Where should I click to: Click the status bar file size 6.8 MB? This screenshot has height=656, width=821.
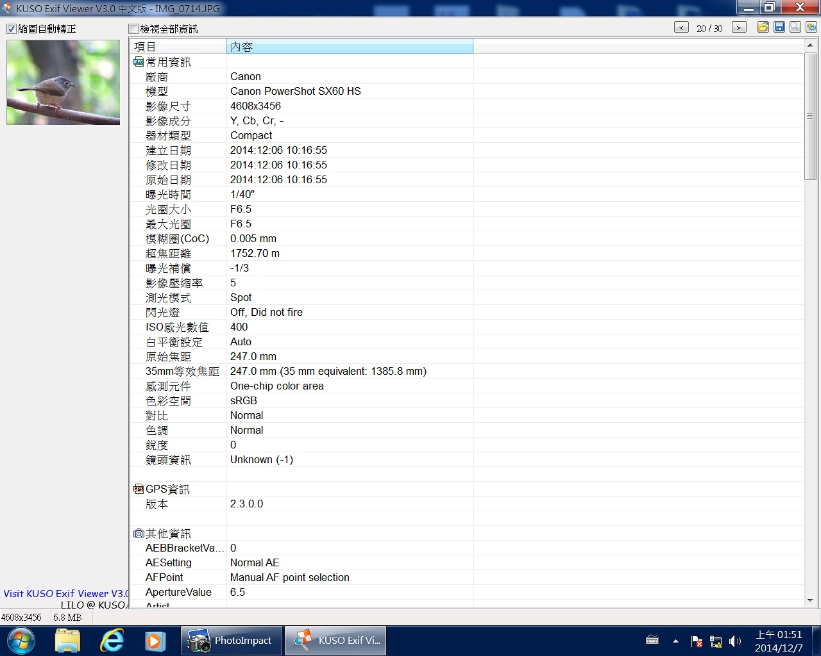tap(67, 618)
